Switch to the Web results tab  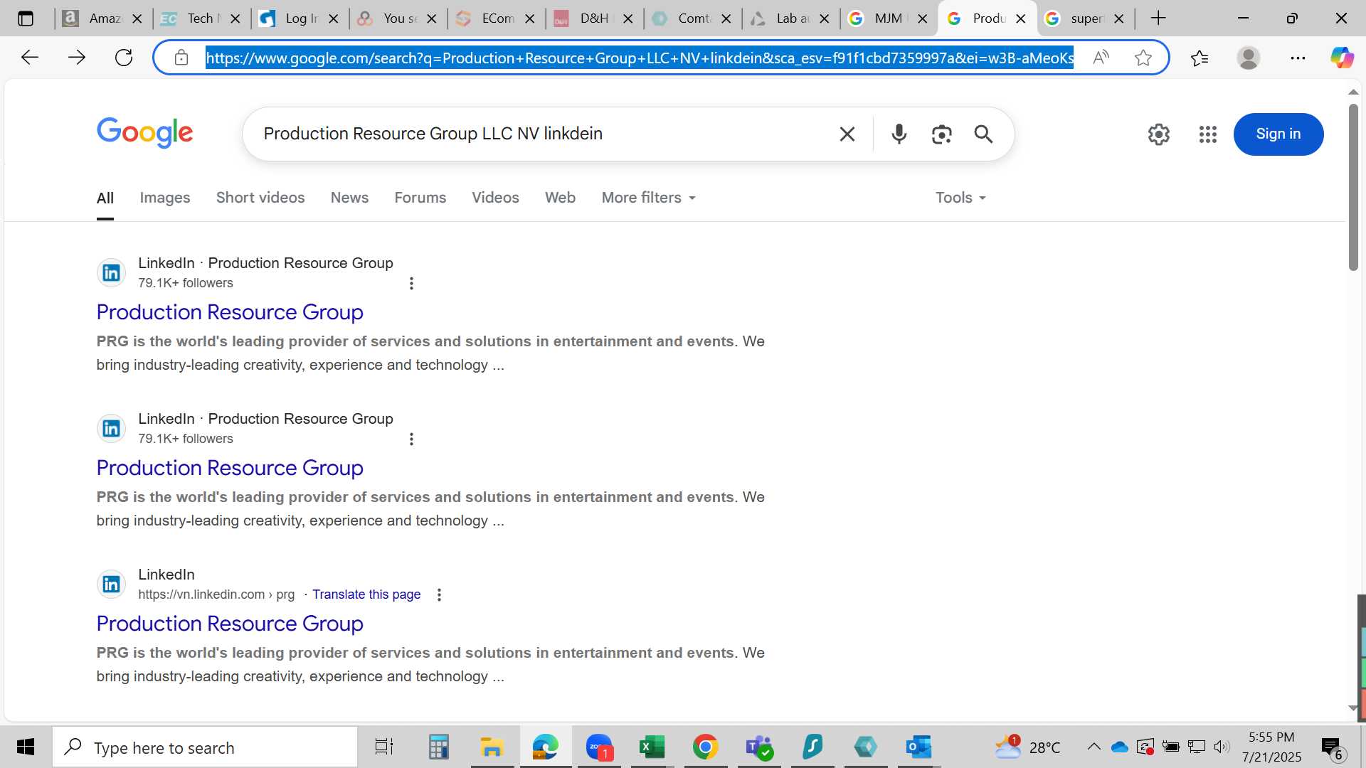[x=561, y=198]
